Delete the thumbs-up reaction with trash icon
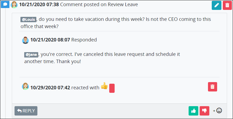233x119 pixels. point(213,87)
